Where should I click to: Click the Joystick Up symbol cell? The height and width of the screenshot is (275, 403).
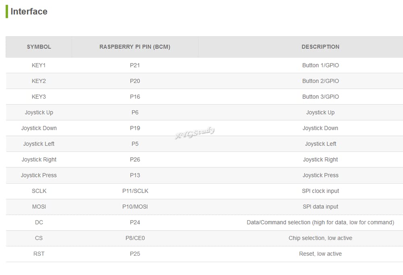coord(39,112)
